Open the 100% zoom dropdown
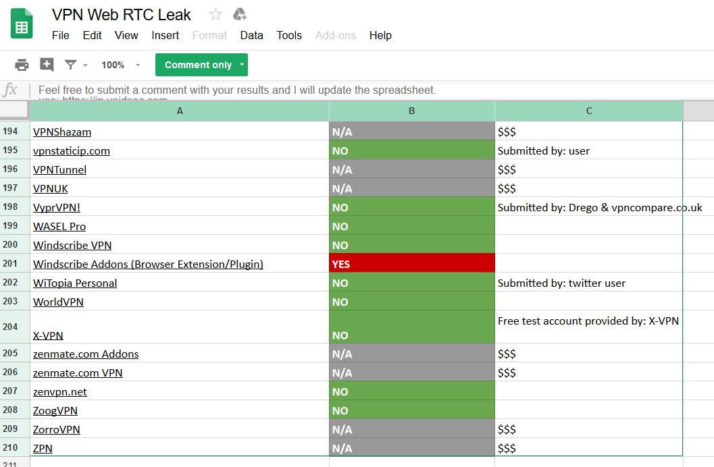714x467 pixels. tap(121, 65)
